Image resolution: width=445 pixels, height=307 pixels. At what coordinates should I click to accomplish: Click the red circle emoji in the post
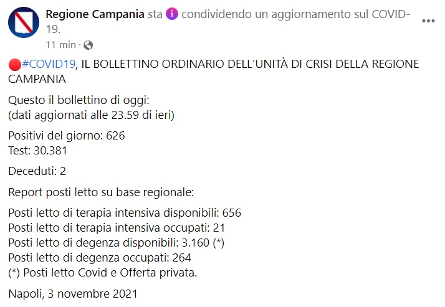(15, 65)
